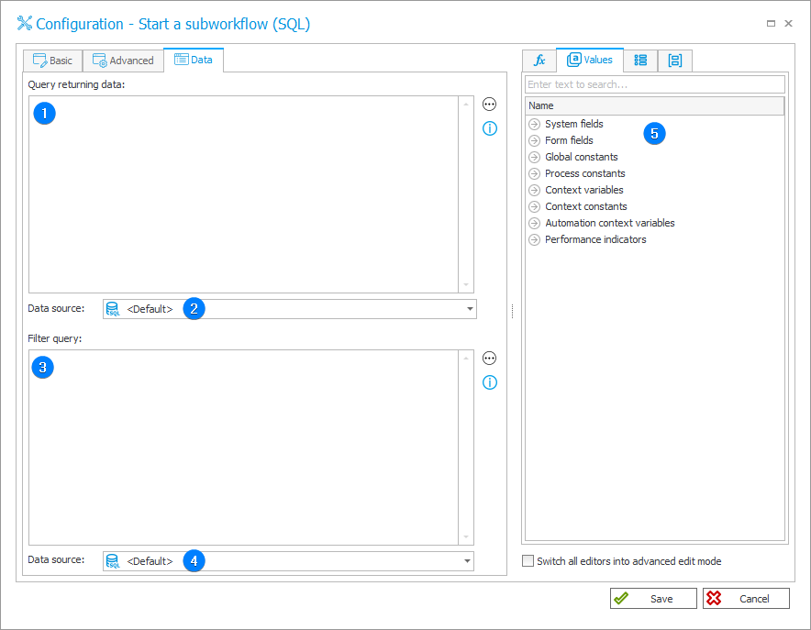Image resolution: width=811 pixels, height=630 pixels.
Task: Click the Save button
Action: tap(653, 599)
